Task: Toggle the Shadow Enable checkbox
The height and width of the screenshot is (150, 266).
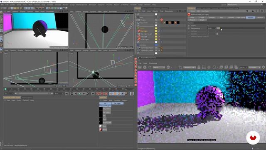Action: (208, 26)
